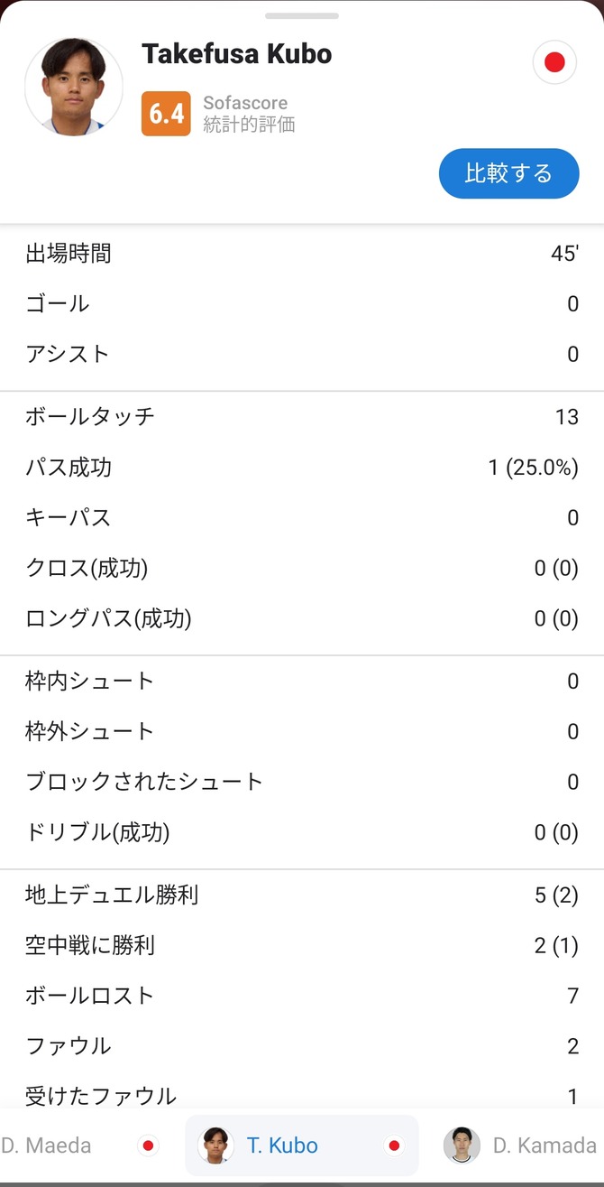The width and height of the screenshot is (604, 1187).
Task: Click the orange 6.4 rating badge
Action: [x=166, y=114]
